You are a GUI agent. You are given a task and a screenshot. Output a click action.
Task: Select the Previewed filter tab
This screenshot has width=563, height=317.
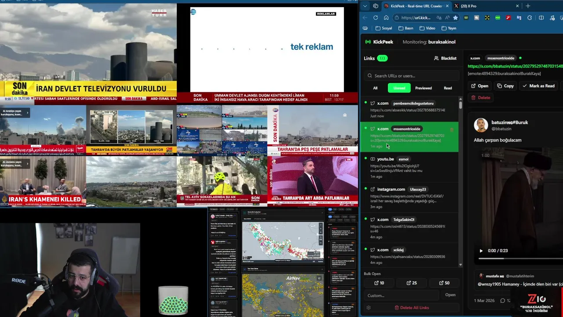(424, 88)
